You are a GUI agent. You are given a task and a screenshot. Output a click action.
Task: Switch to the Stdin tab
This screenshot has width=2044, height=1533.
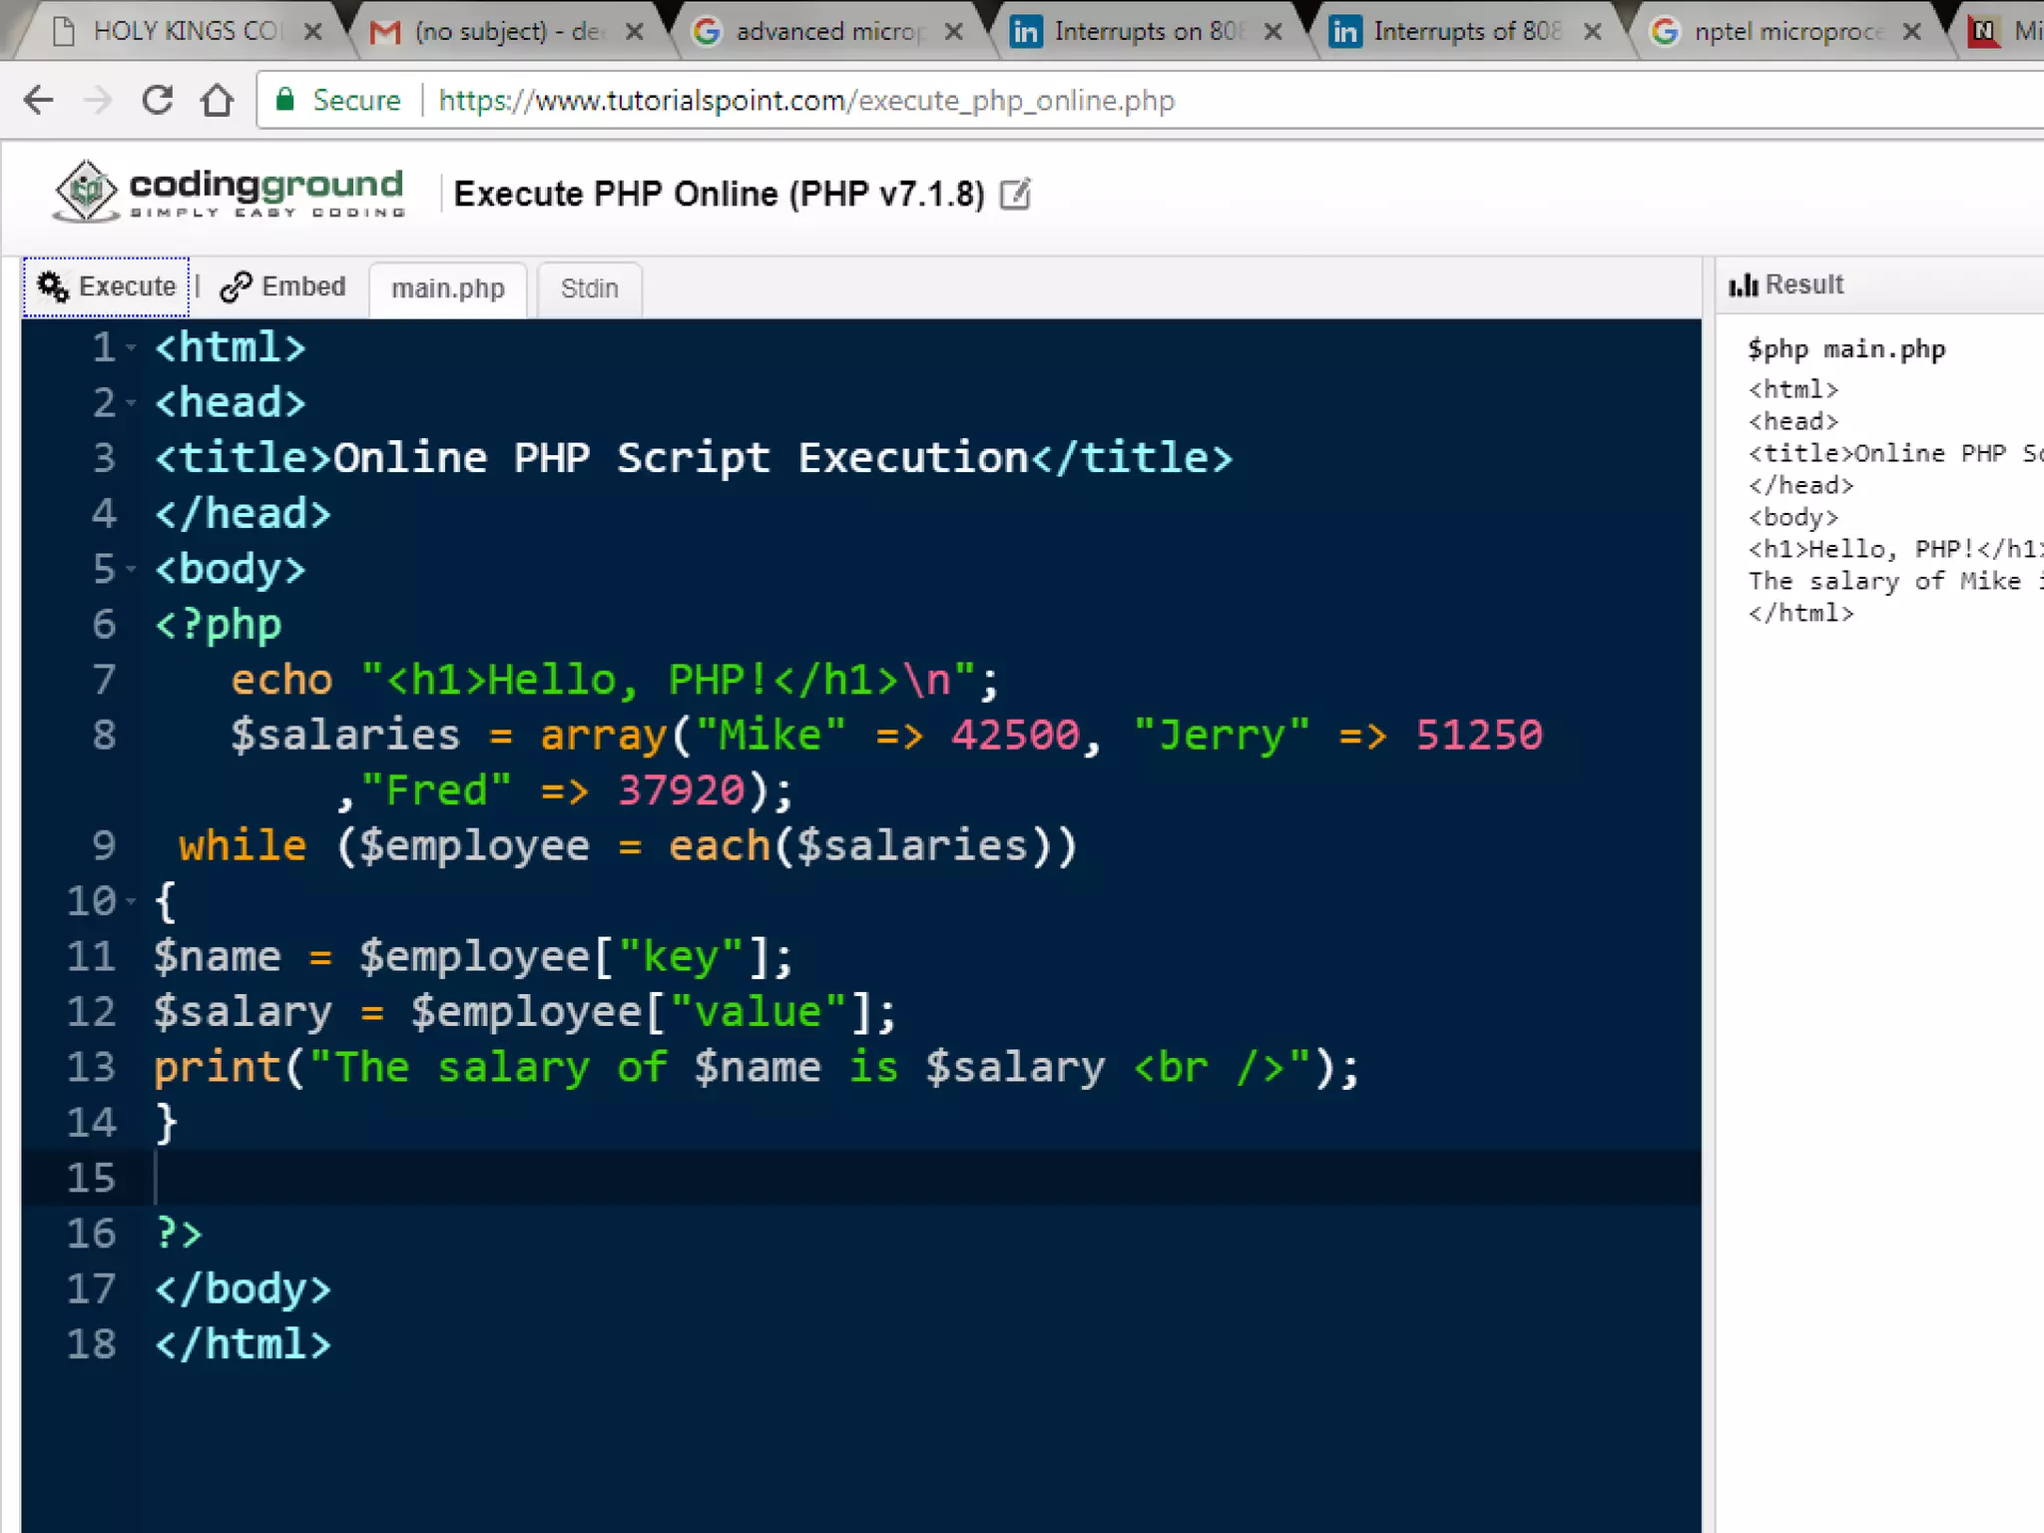(x=589, y=289)
